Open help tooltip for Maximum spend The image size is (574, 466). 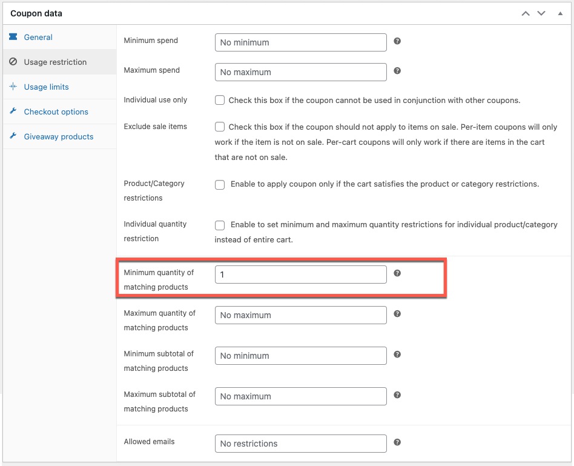tap(397, 71)
